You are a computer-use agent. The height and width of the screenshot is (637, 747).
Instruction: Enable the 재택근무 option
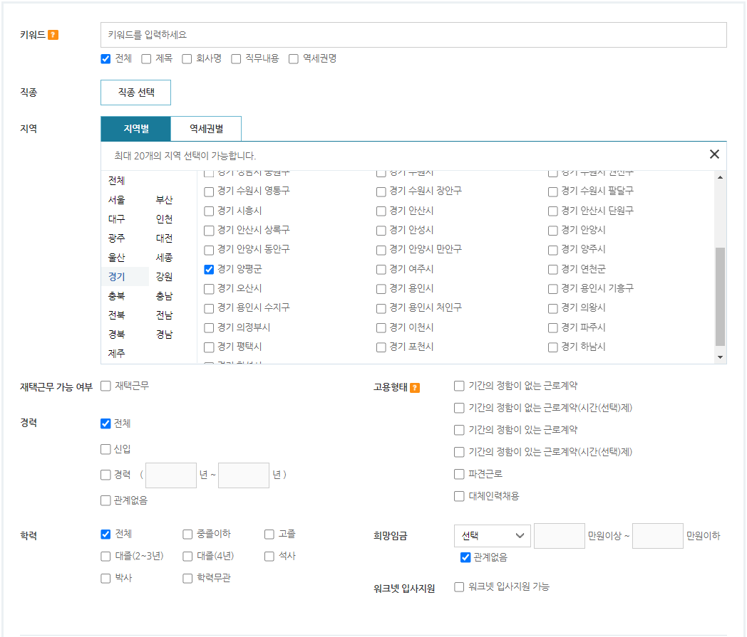(105, 385)
